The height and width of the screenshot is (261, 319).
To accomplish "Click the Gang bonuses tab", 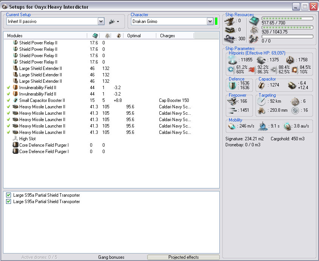I will tap(111, 257).
